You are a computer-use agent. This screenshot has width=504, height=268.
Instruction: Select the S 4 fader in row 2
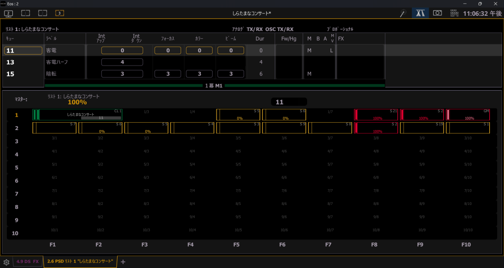[192, 128]
